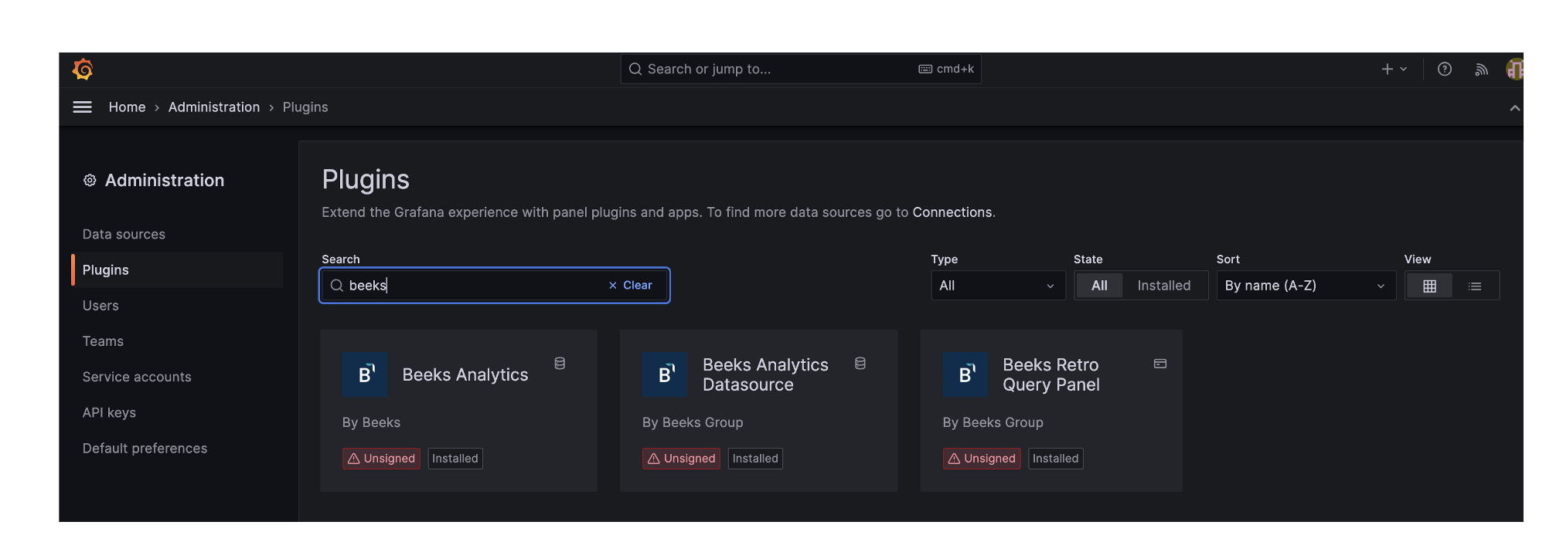This screenshot has width=1546, height=542.
Task: Click the cmd+k keyboard shortcut hint
Action: tap(946, 69)
